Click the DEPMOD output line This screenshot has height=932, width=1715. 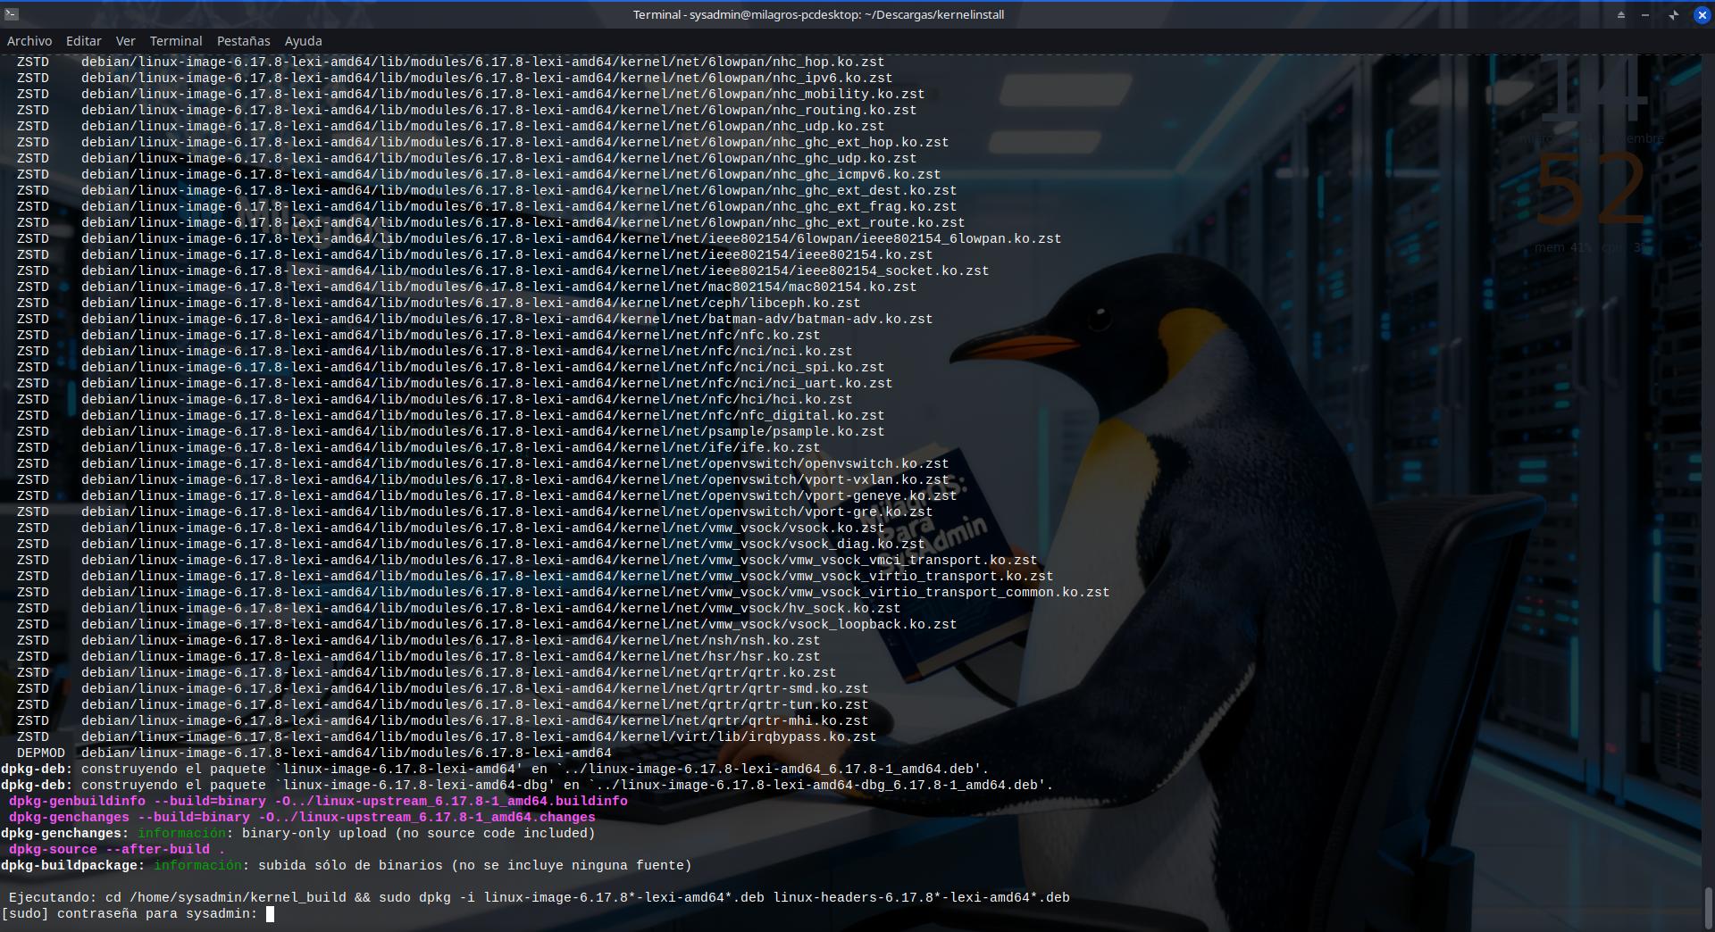pos(314,753)
